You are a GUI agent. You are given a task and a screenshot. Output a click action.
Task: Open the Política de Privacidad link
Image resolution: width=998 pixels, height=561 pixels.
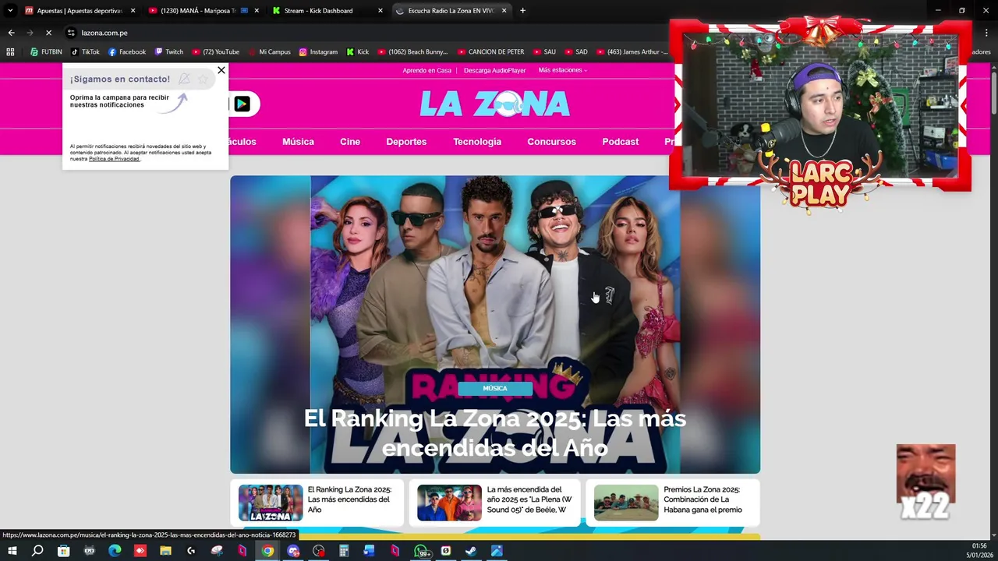tap(114, 159)
